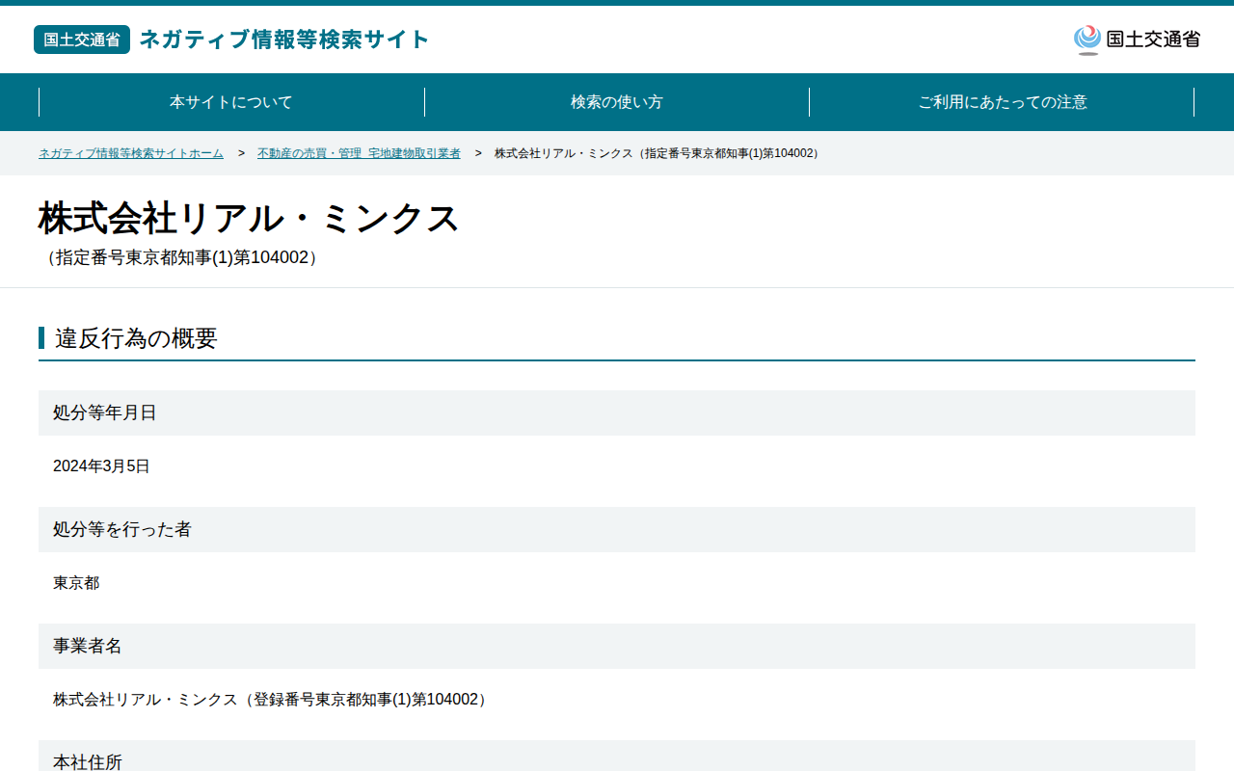1234x771 pixels.
Task: Open the ネガティブ情報等検索サイト site title
Action: pyautogui.click(x=284, y=40)
